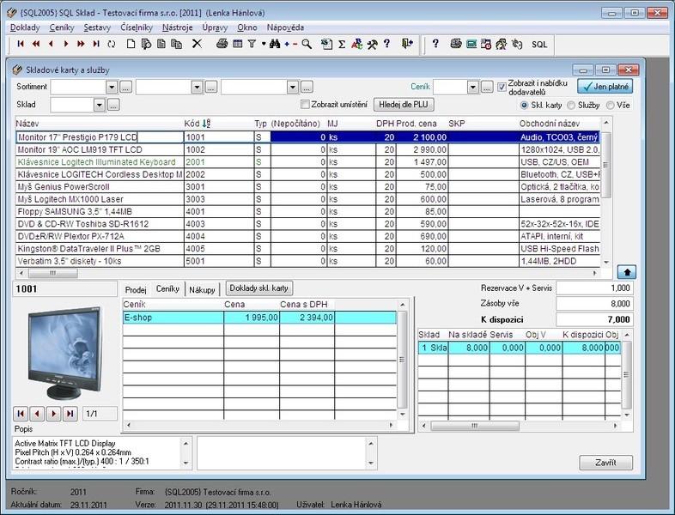Click the SQL toolbar button
Image resolution: width=675 pixels, height=515 pixels.
539,43
